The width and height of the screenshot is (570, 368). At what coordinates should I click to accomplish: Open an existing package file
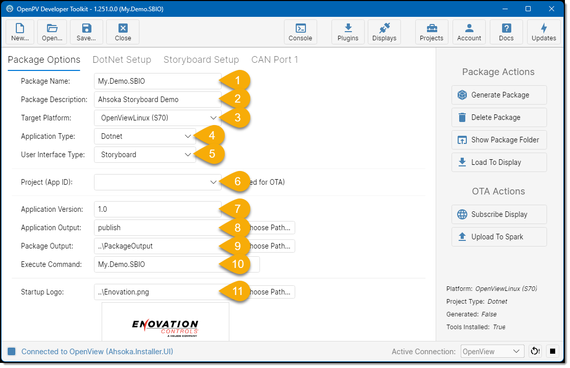(52, 32)
